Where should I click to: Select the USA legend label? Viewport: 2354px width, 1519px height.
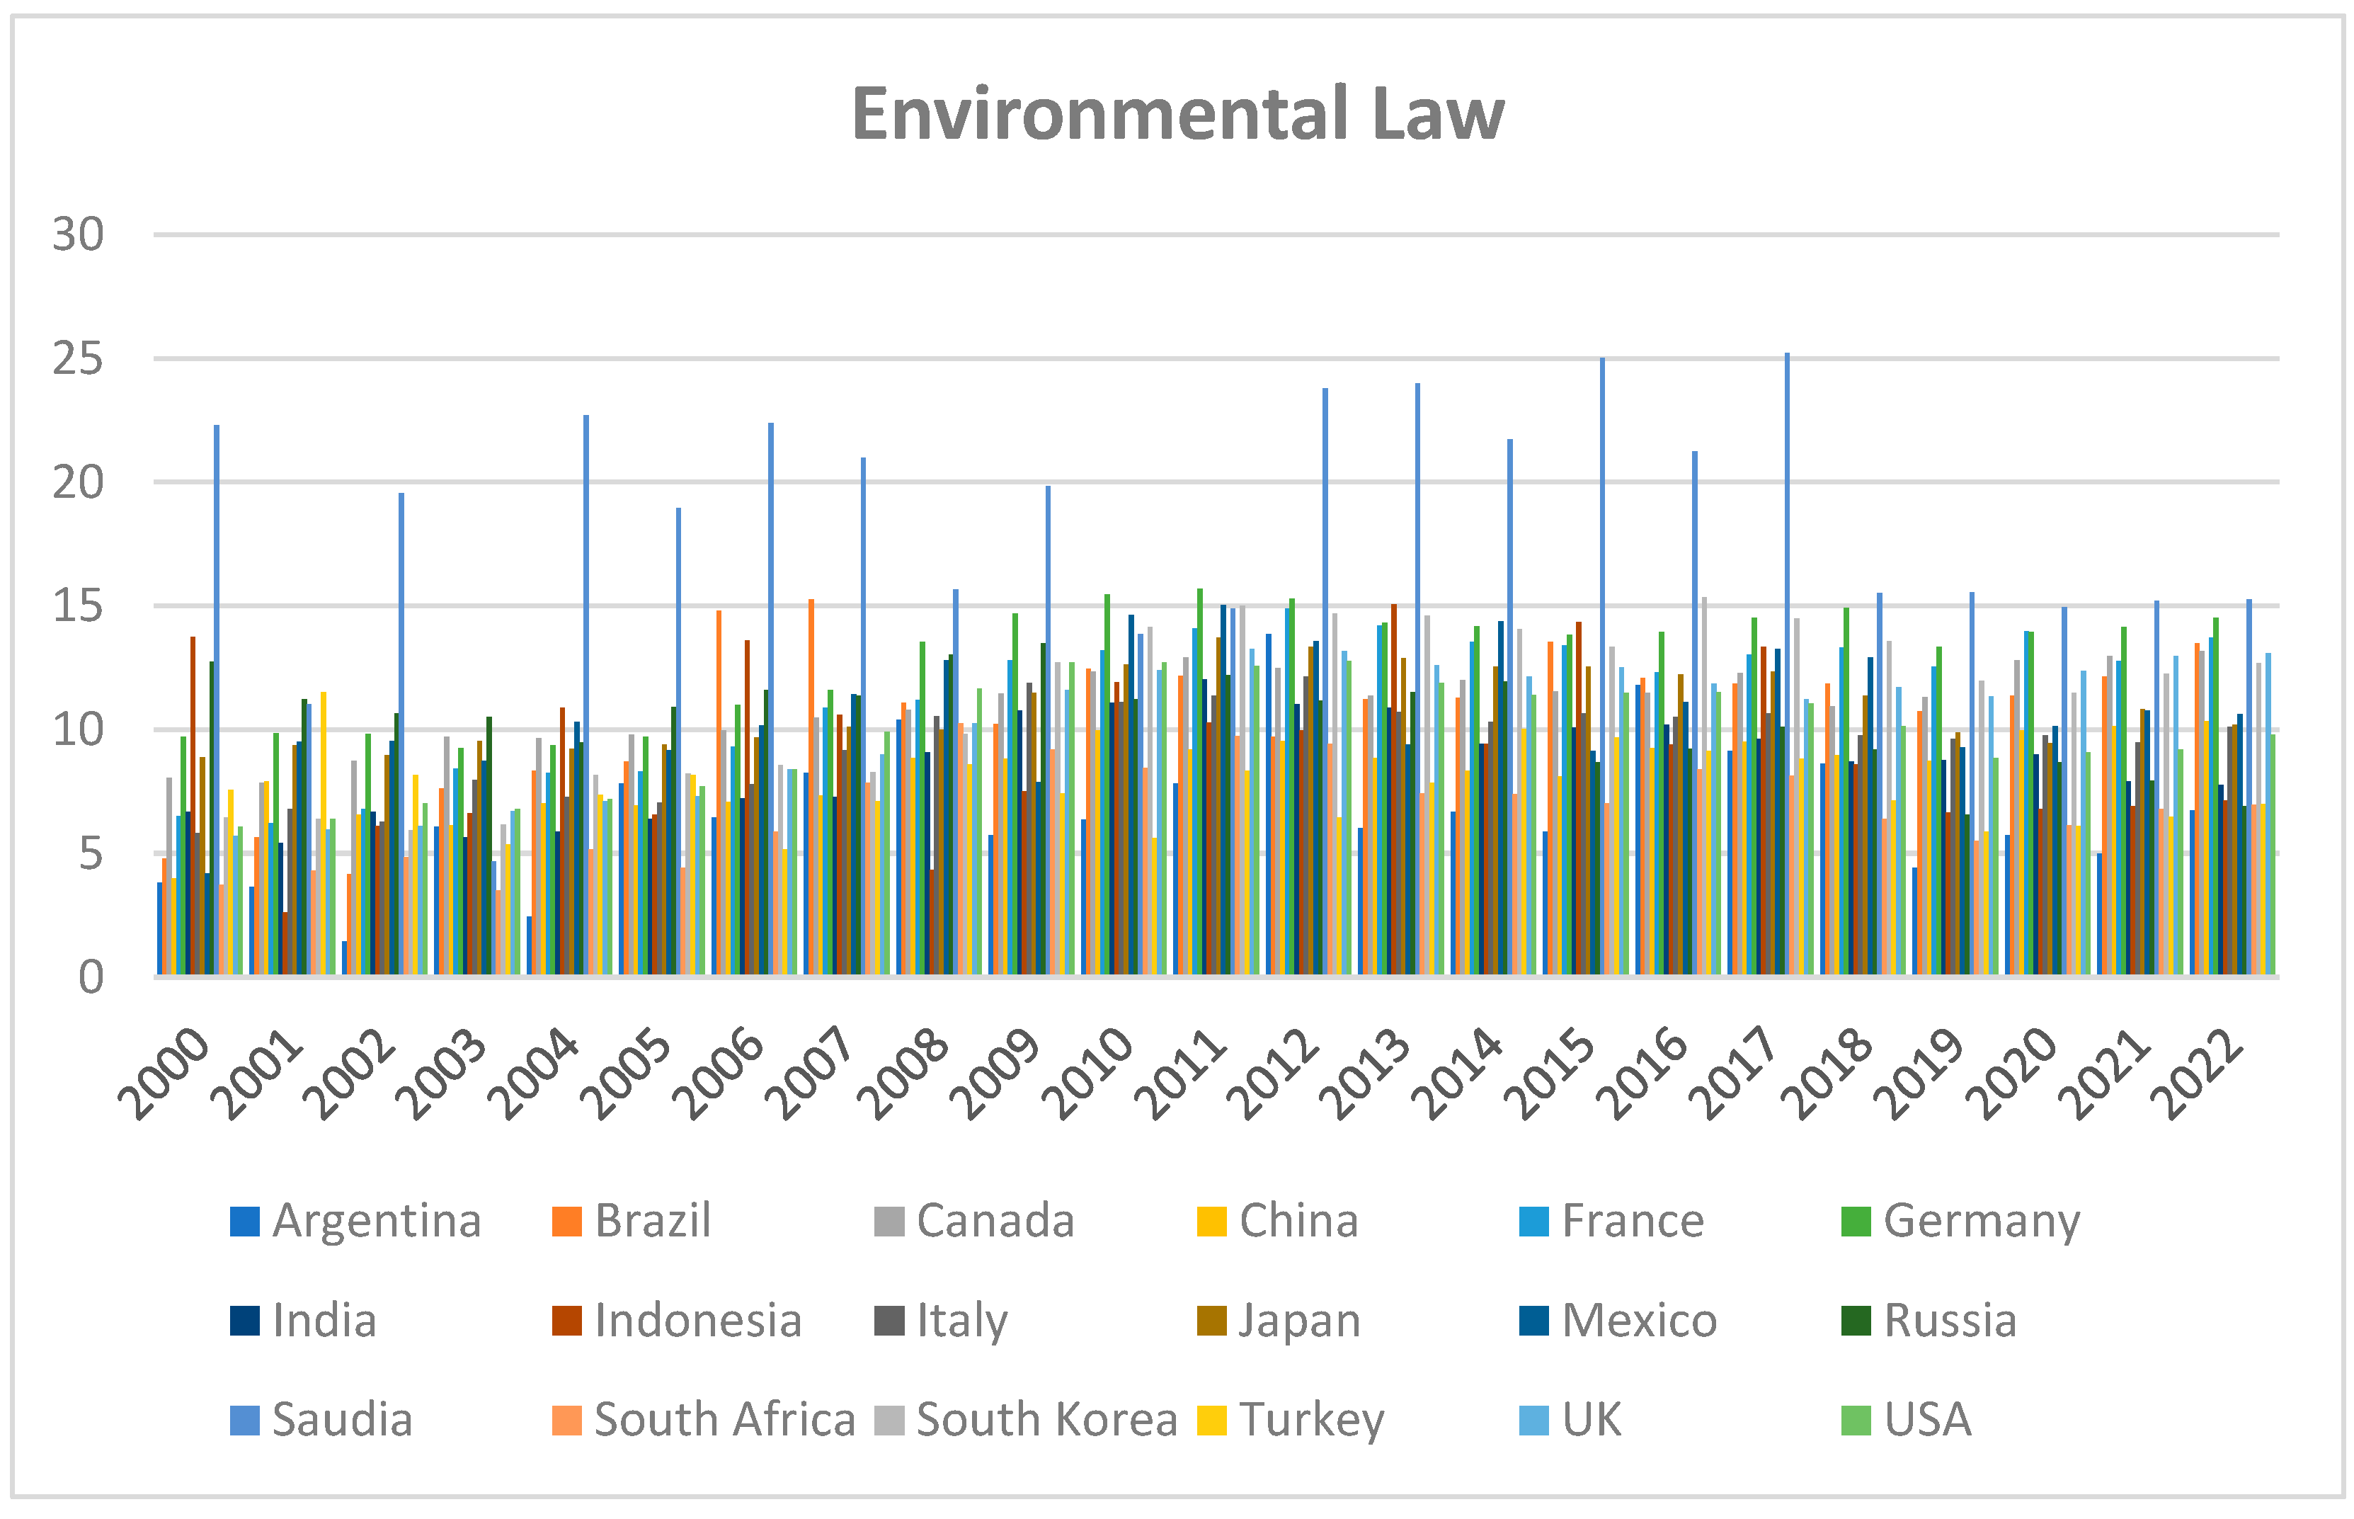click(1928, 1421)
